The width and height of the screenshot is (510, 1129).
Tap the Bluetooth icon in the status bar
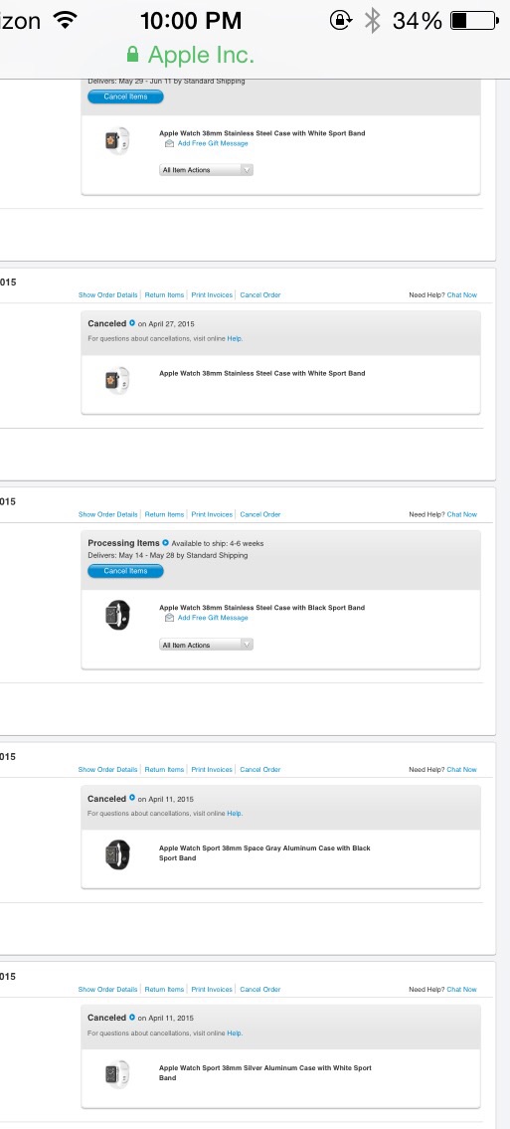[x=372, y=20]
